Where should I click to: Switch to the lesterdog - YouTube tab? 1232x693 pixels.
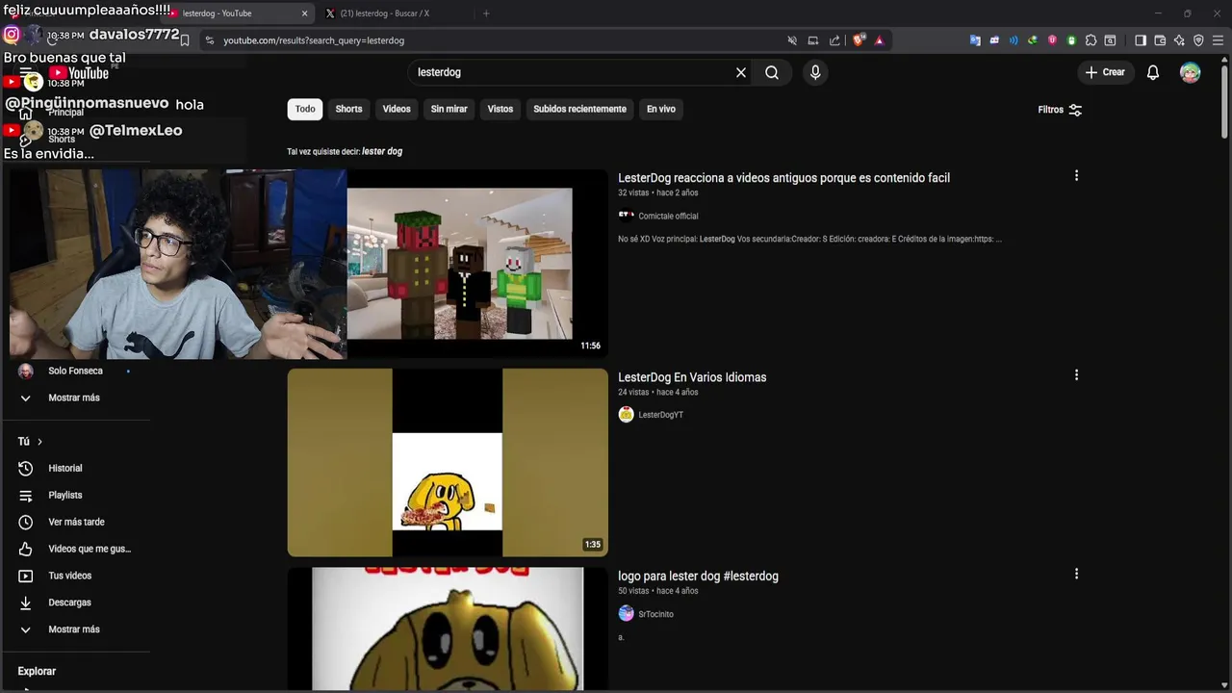(x=236, y=13)
